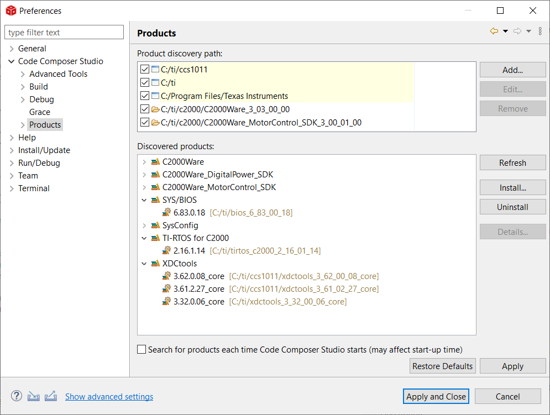This screenshot has width=550, height=415.
Task: Click the folder icon beside C2000Ware_MotorControl_SDK_3_00_01_00 path
Action: click(x=155, y=123)
